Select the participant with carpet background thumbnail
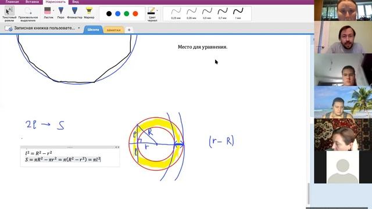Image resolution: width=372 pixels, height=209 pixels. coord(343,135)
